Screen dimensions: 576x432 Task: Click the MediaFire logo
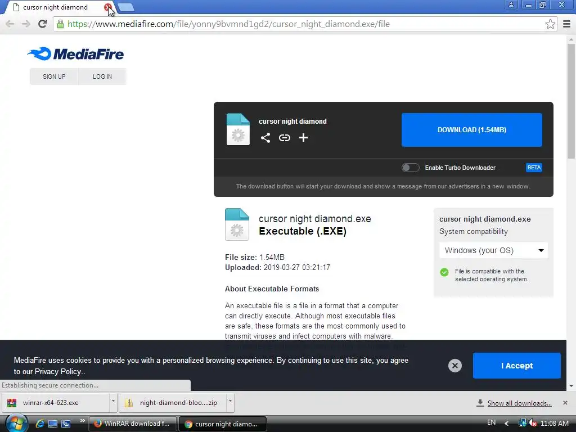76,54
